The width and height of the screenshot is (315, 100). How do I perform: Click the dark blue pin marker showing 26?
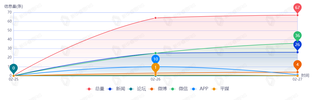pyautogui.click(x=297, y=45)
